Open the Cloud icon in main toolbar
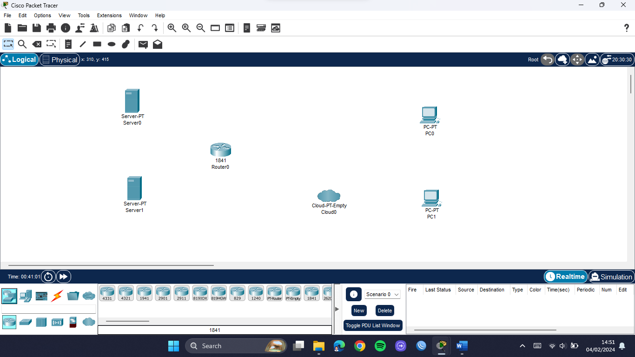635x357 pixels. coord(276,28)
